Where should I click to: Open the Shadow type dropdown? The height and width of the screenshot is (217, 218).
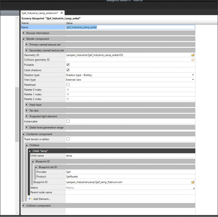point(193,75)
